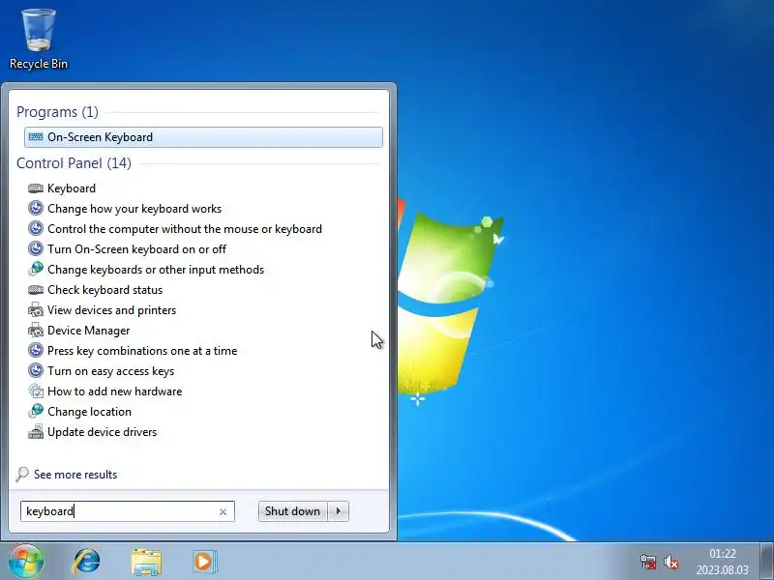This screenshot has height=580, width=774.
Task: Open View devices and printers
Action: coord(111,309)
